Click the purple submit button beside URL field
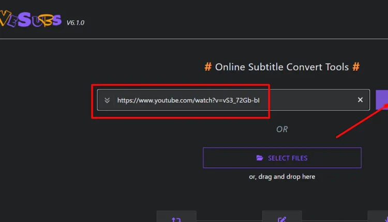This screenshot has width=388, height=222. pyautogui.click(x=382, y=100)
